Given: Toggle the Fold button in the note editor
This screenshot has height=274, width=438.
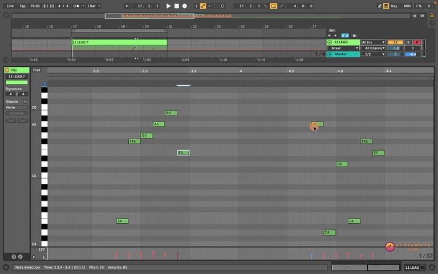Looking at the screenshot, I should pos(36,70).
